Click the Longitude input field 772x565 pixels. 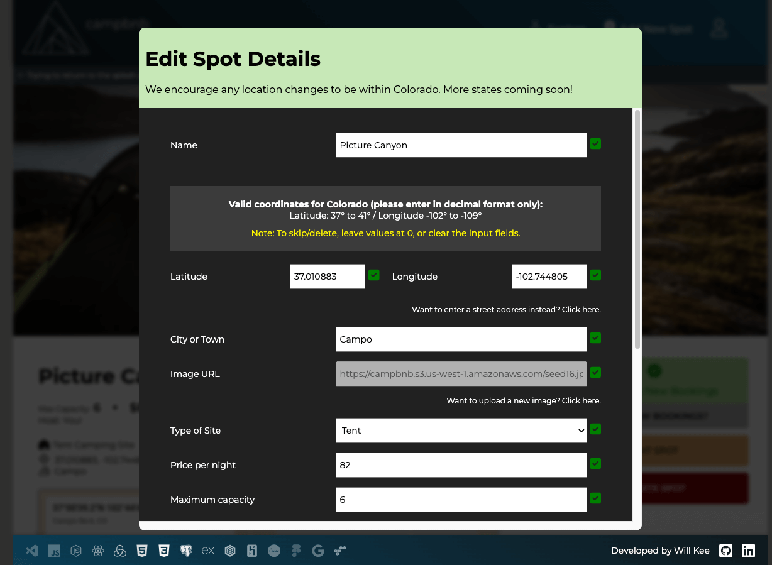coord(549,277)
